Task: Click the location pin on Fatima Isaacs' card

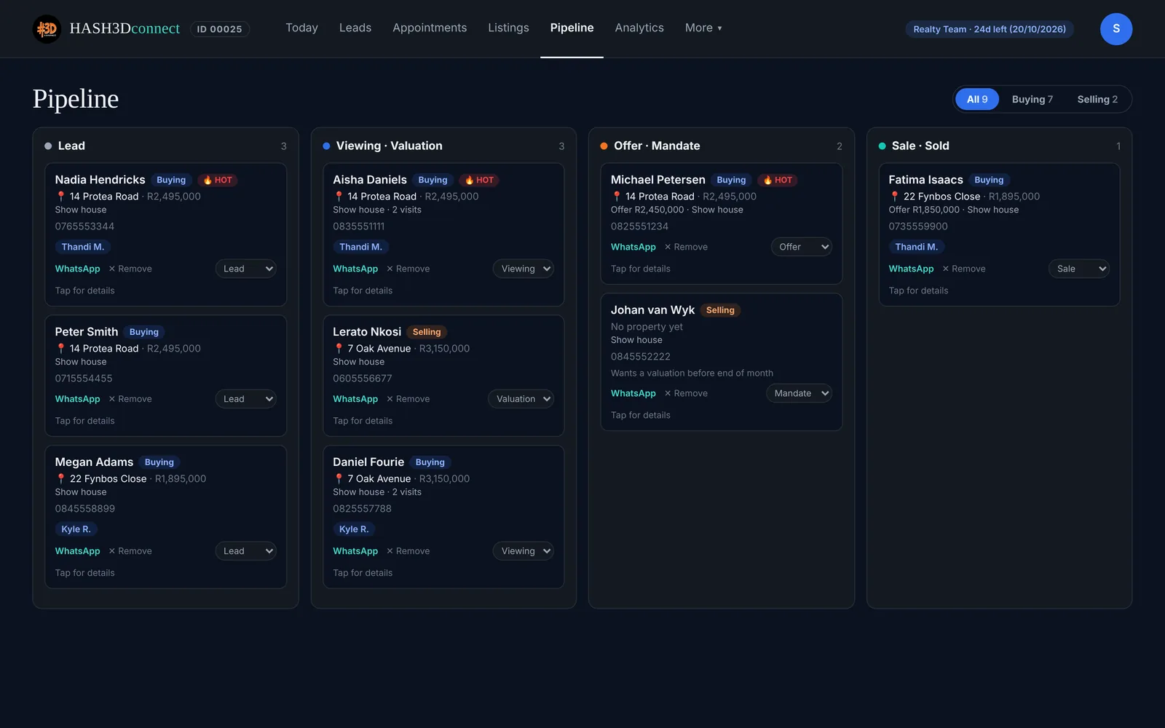Action: [x=895, y=197]
